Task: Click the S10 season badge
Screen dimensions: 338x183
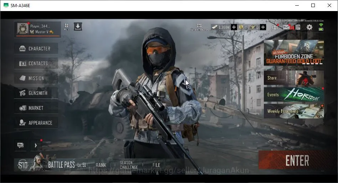Action: [23, 165]
